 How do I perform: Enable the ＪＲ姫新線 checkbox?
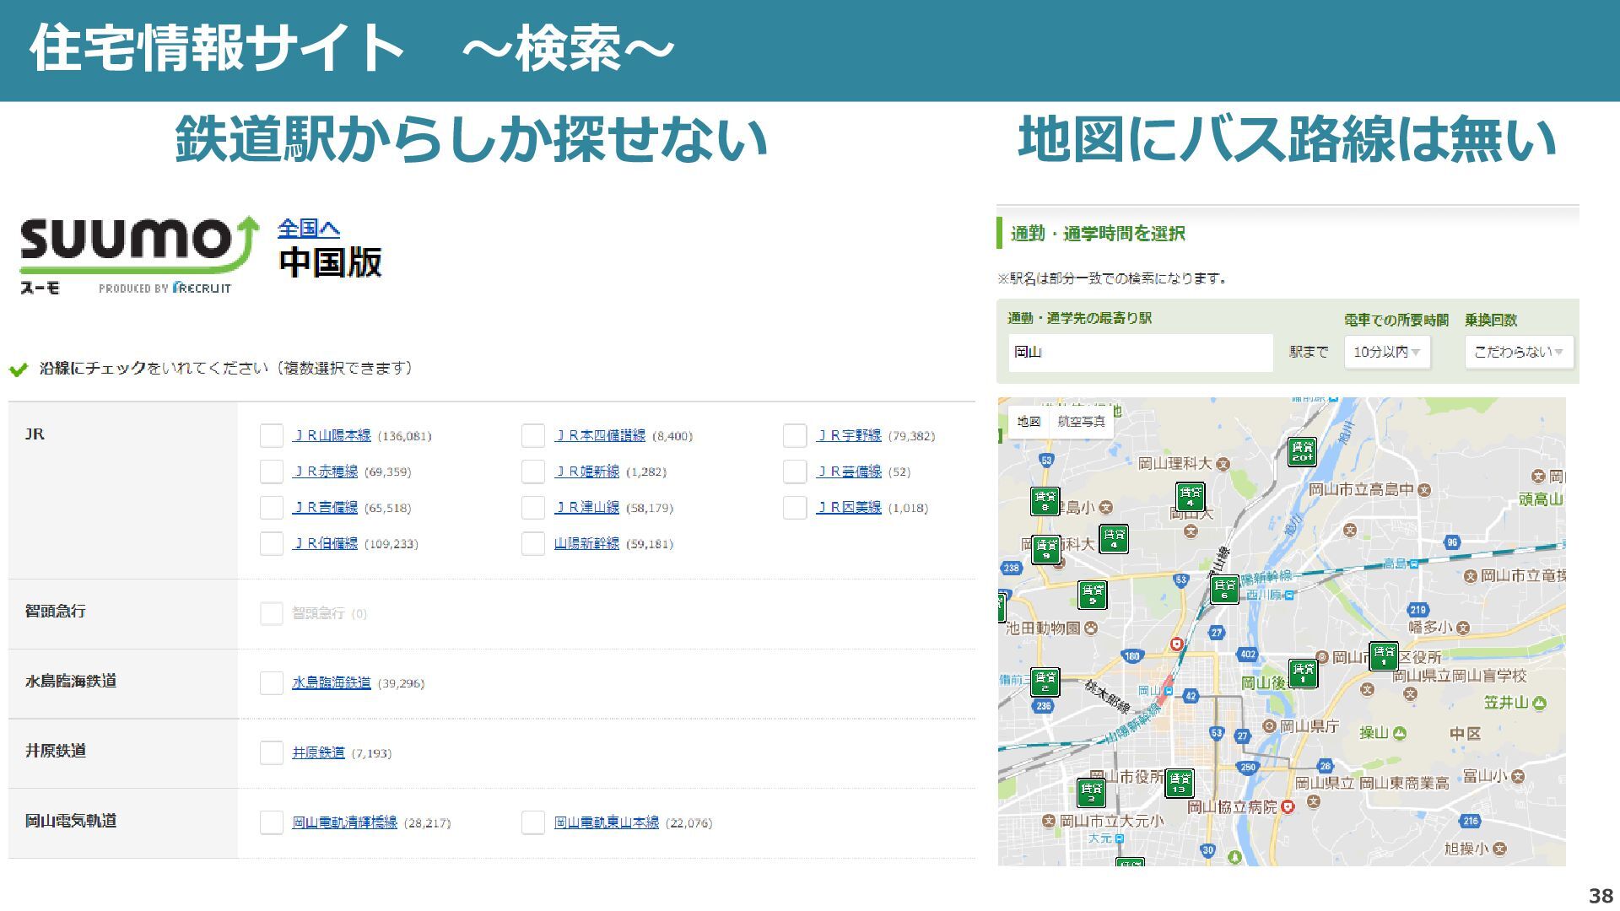tap(532, 472)
